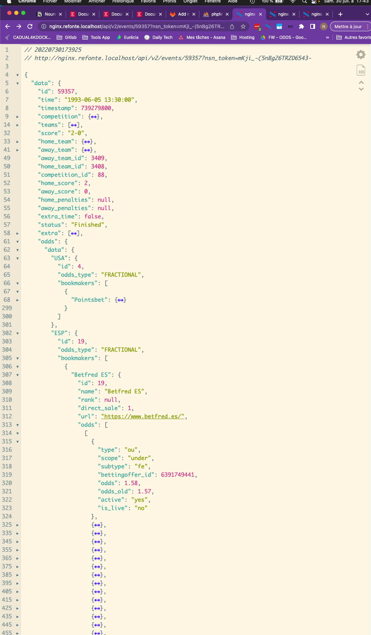
Task: Toggle the browser side panel icon
Action: coord(313,26)
